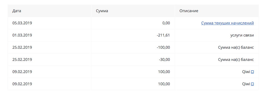Open the Сумма текущих начислений link
The width and height of the screenshot is (267, 98).
[227, 23]
